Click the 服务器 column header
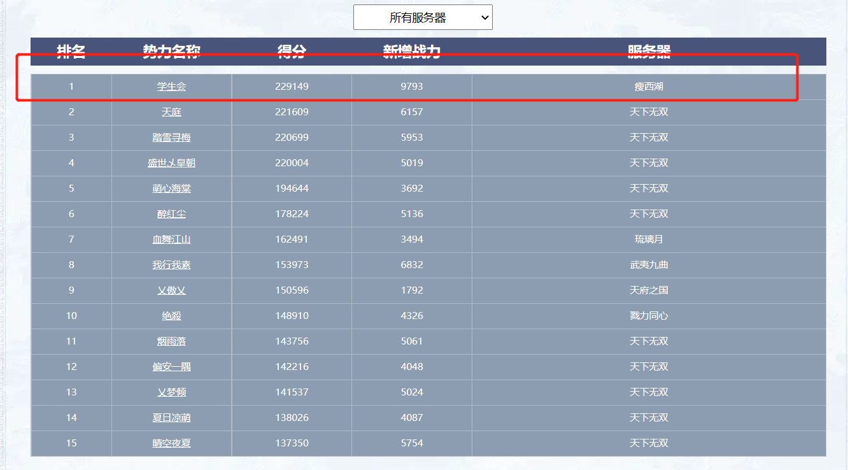Image resolution: width=848 pixels, height=470 pixels. (x=649, y=52)
